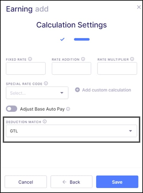Click the Adjust Base Auto Pay info icon
Viewport: 143px width, 193px height.
pos(68,109)
